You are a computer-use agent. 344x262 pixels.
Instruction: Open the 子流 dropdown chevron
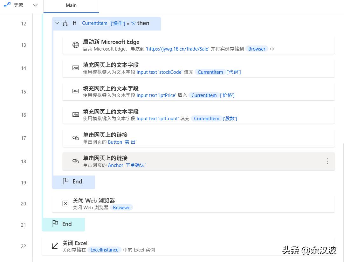[x=35, y=5]
